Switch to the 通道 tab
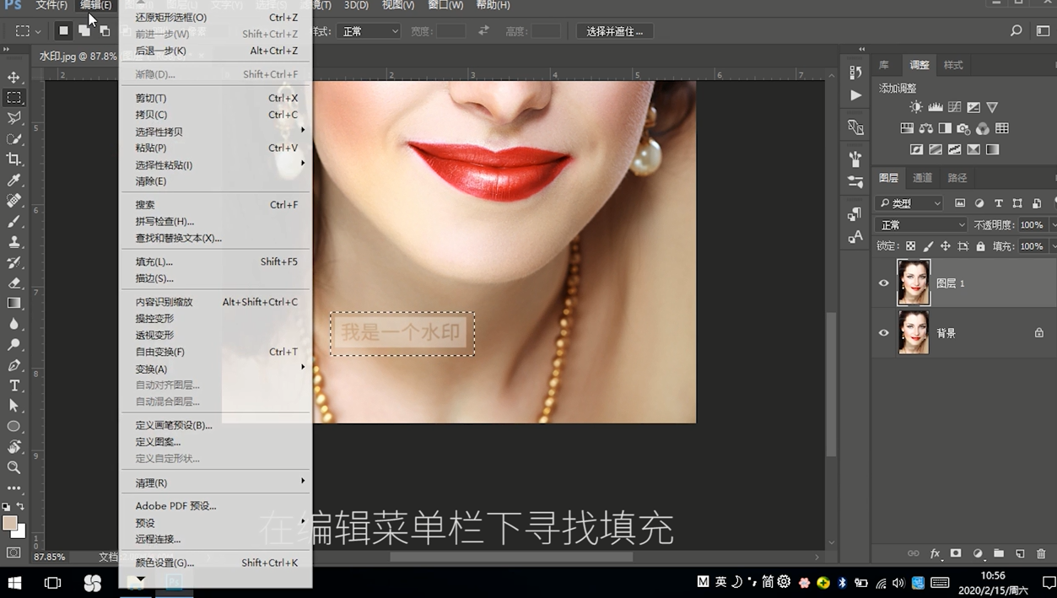Screen dimensions: 1057x598 [922, 178]
